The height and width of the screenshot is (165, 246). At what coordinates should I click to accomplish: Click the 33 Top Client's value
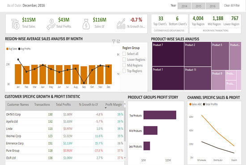point(161,19)
